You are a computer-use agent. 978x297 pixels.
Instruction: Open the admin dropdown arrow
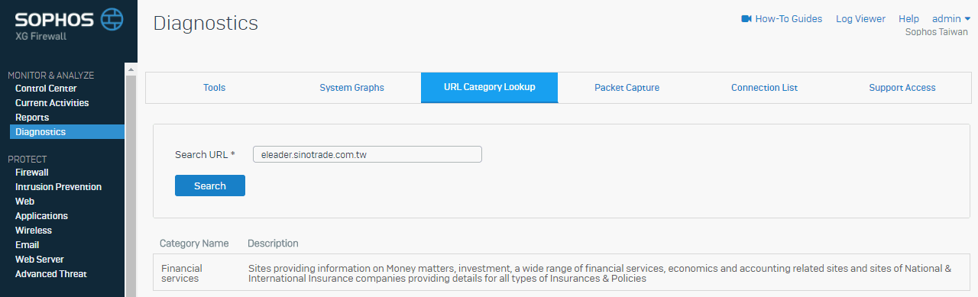point(967,19)
